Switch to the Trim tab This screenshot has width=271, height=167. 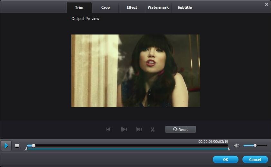coord(79,7)
